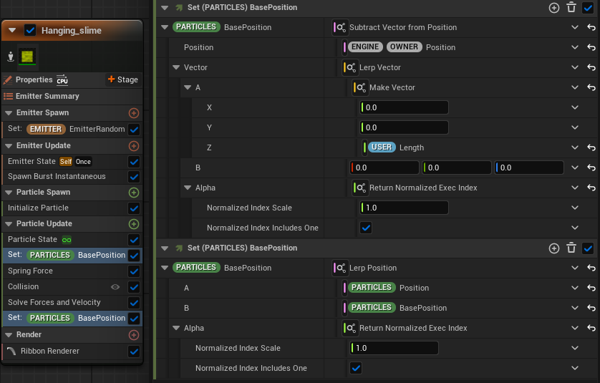Add a module to Emitter Spawn

click(133, 113)
